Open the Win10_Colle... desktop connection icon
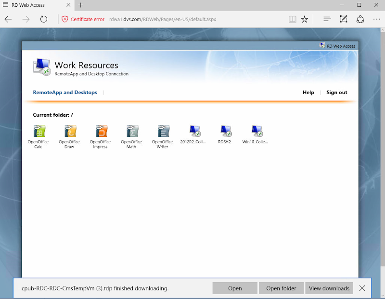Viewport: 385px width, 299px height. (257, 131)
